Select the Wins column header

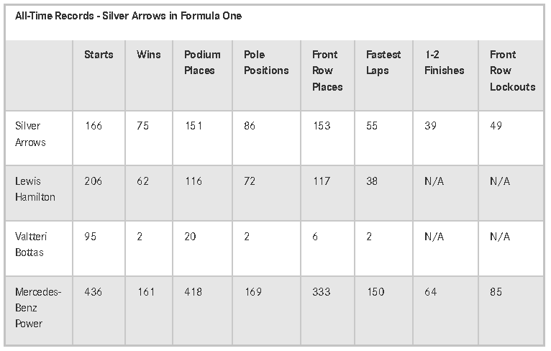coord(149,55)
